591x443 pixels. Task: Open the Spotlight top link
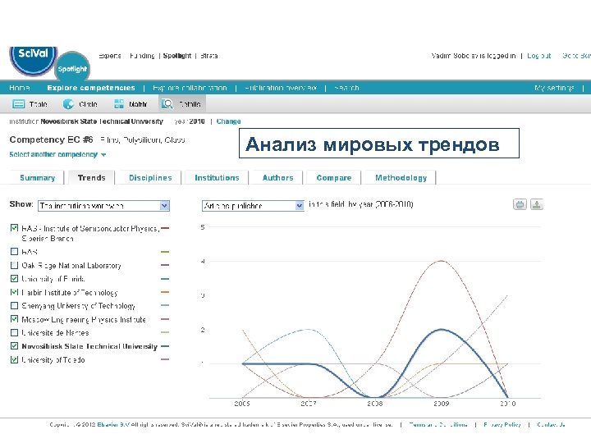click(x=177, y=56)
